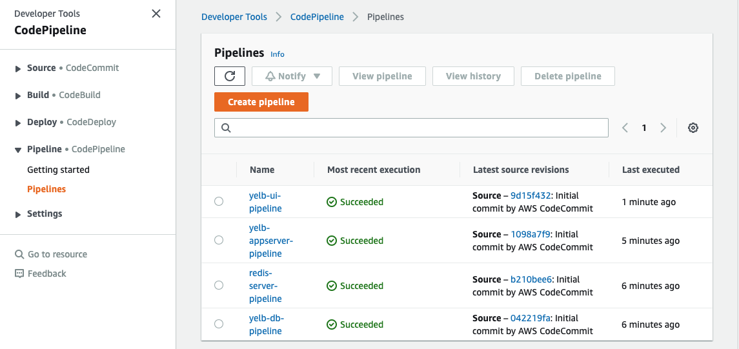Click succeeded status icon for yelb-appserver-pipeline

click(332, 241)
